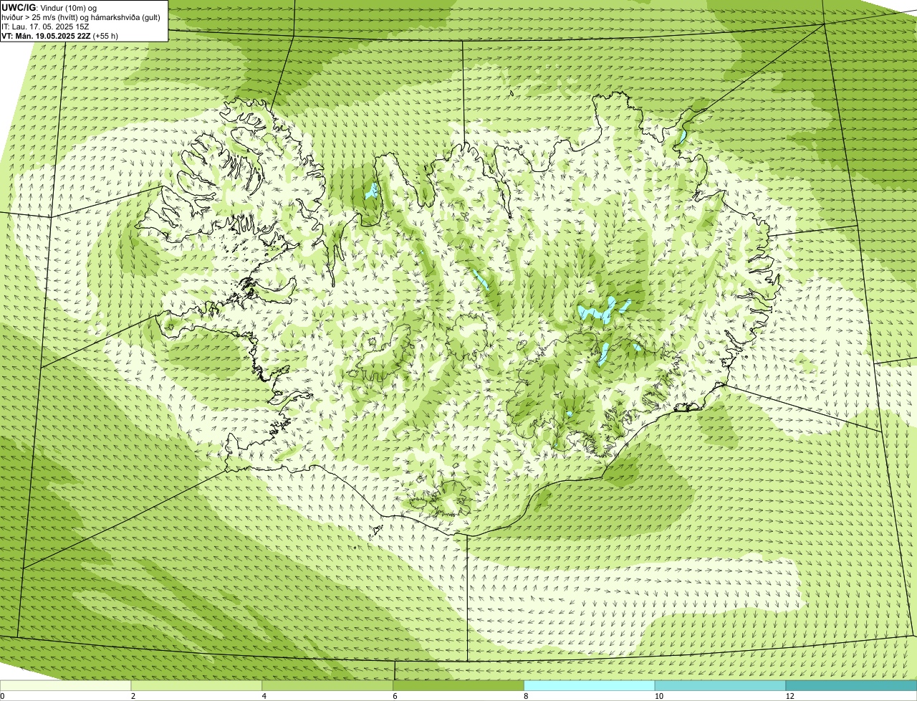
Task: Click the '10' label under the color scale
Action: [x=658, y=696]
